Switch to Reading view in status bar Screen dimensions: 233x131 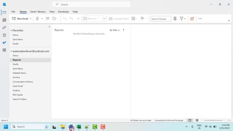point(197,120)
